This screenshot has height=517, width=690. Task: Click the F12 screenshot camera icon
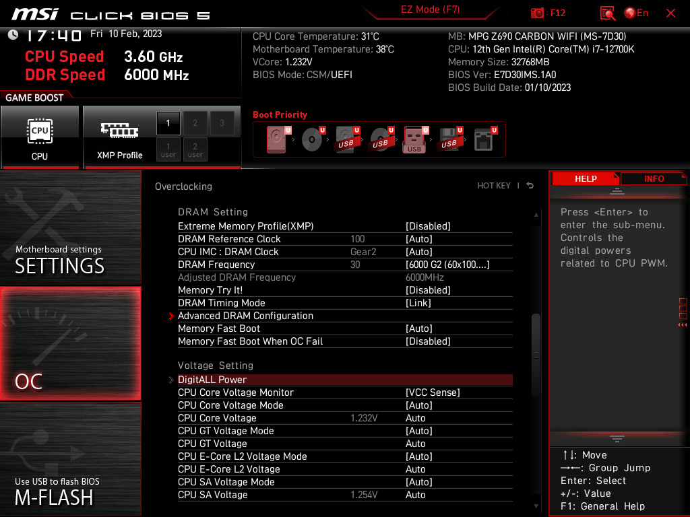537,13
